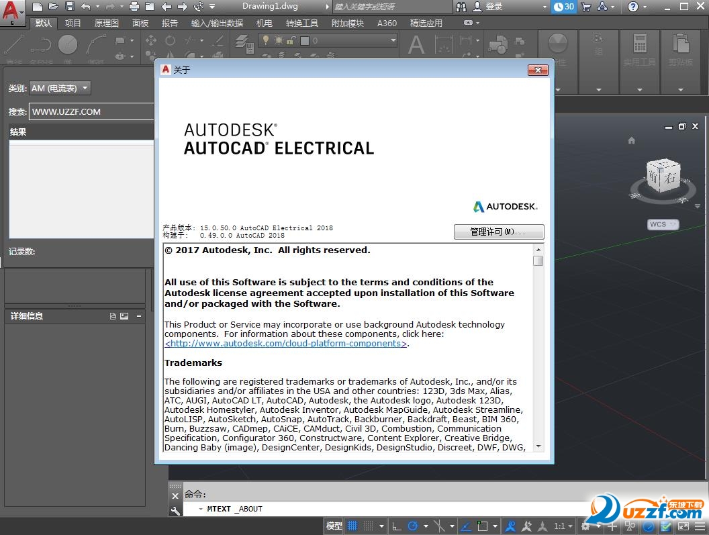709x535 pixels.
Task: Click the Undo arrow icon
Action: (85, 7)
